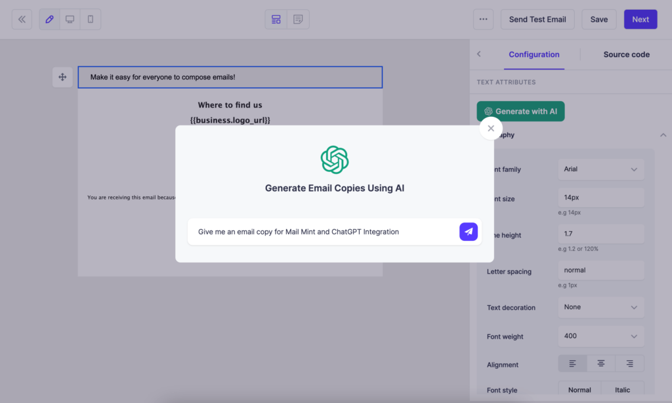The width and height of the screenshot is (672, 403).
Task: Go back with the panel chevron arrow
Action: click(479, 54)
